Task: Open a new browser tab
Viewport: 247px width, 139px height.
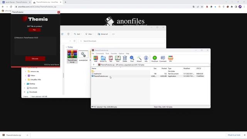Action: (x=65, y=2)
